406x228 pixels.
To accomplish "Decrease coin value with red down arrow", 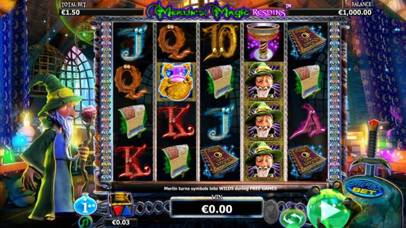I will [x=116, y=212].
